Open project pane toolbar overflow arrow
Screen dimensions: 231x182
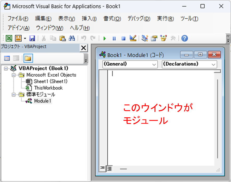coord(86,58)
